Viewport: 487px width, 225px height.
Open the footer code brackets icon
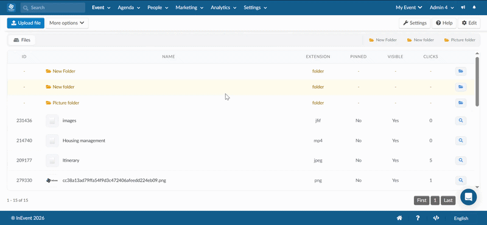(436, 218)
